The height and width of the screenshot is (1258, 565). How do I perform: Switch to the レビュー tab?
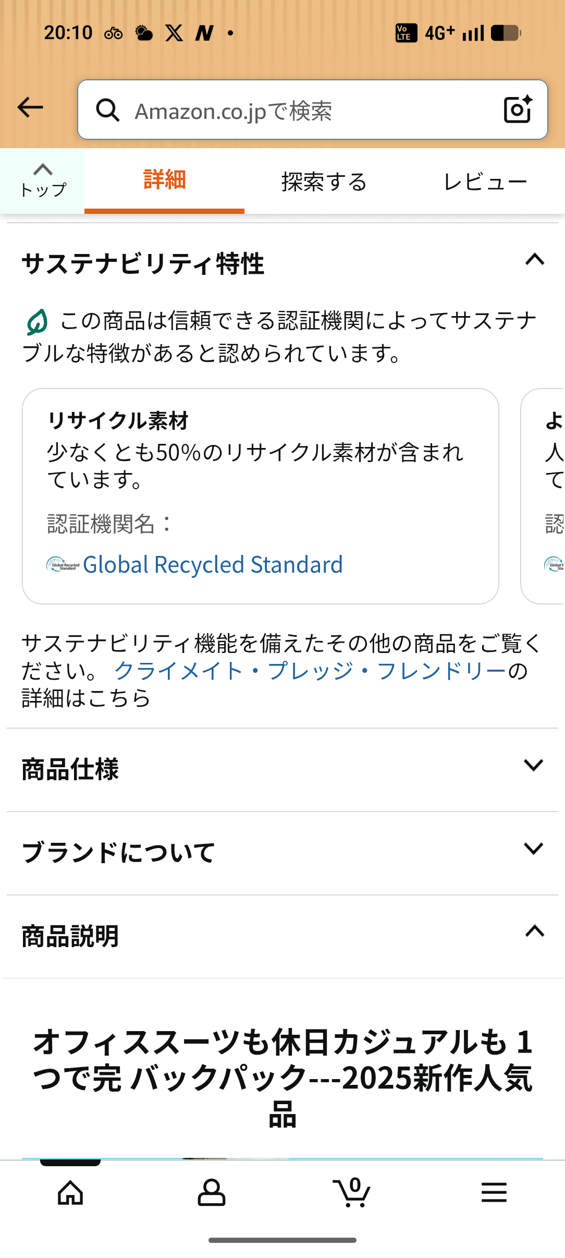pyautogui.click(x=485, y=182)
